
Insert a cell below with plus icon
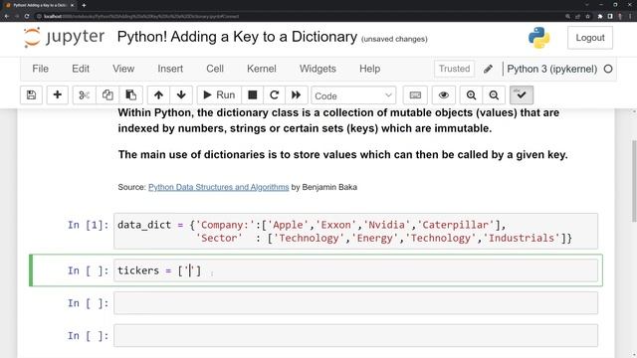point(58,95)
